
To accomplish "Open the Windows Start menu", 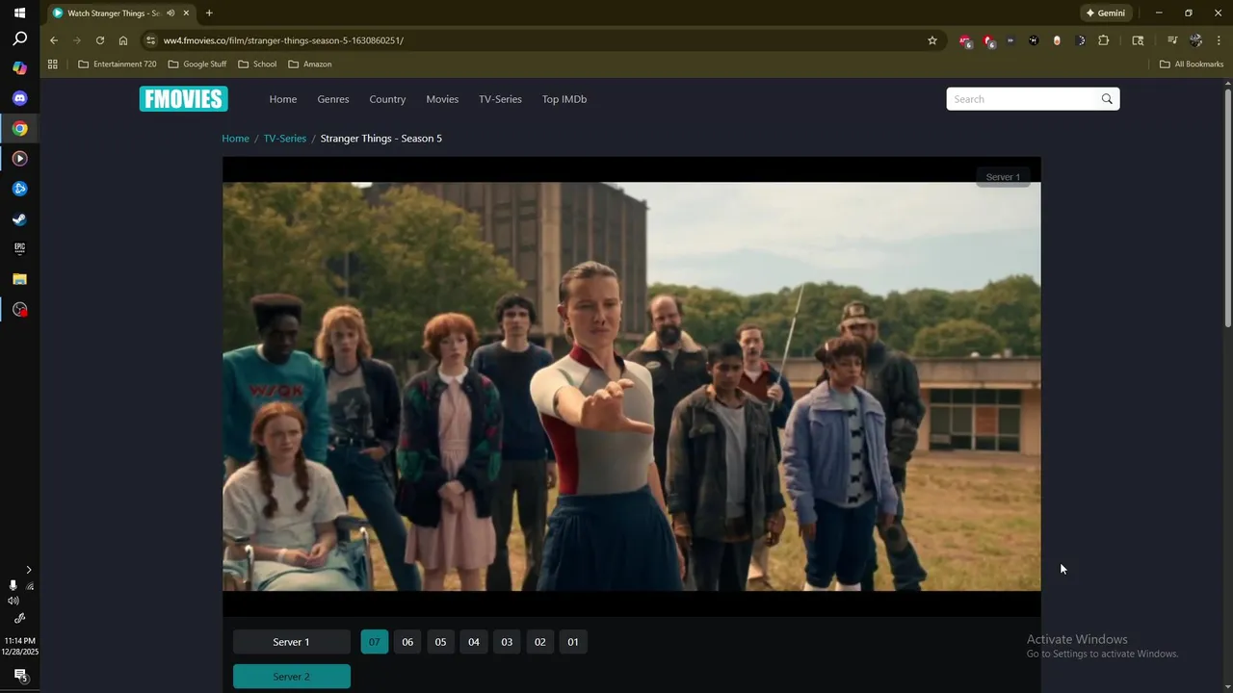I will click(19, 13).
